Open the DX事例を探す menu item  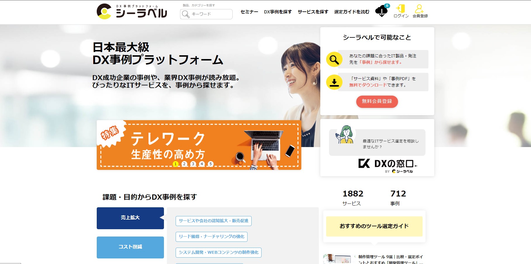point(278,12)
